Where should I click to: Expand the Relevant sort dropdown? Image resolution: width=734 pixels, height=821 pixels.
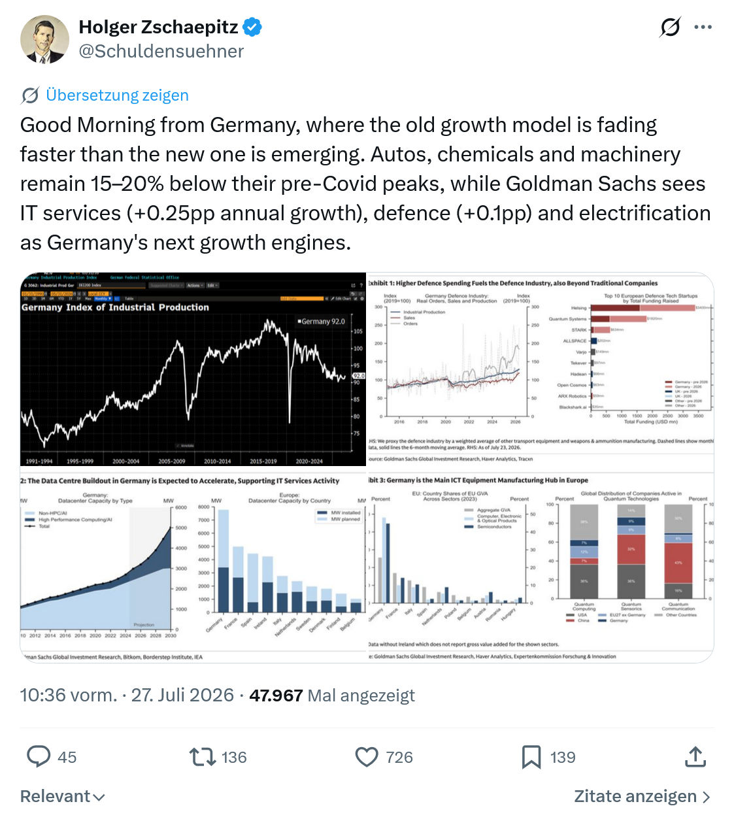63,796
